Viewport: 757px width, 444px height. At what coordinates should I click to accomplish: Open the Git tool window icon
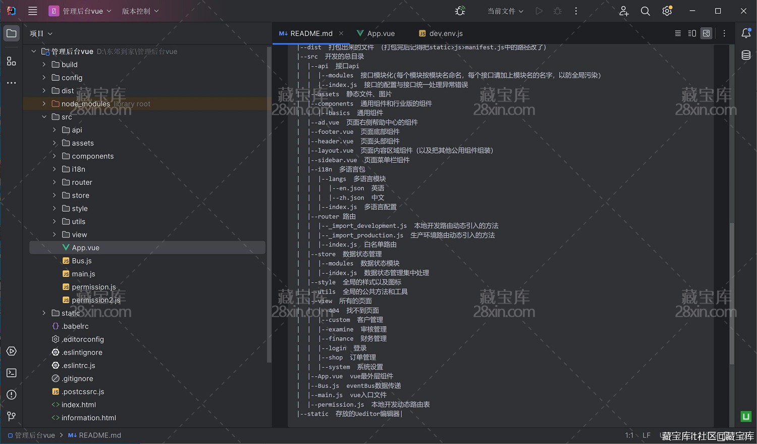pyautogui.click(x=11, y=416)
